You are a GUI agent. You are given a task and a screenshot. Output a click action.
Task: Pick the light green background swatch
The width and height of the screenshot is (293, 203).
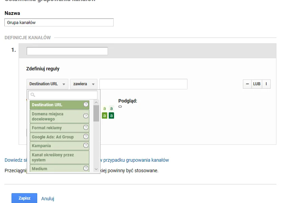point(105,115)
